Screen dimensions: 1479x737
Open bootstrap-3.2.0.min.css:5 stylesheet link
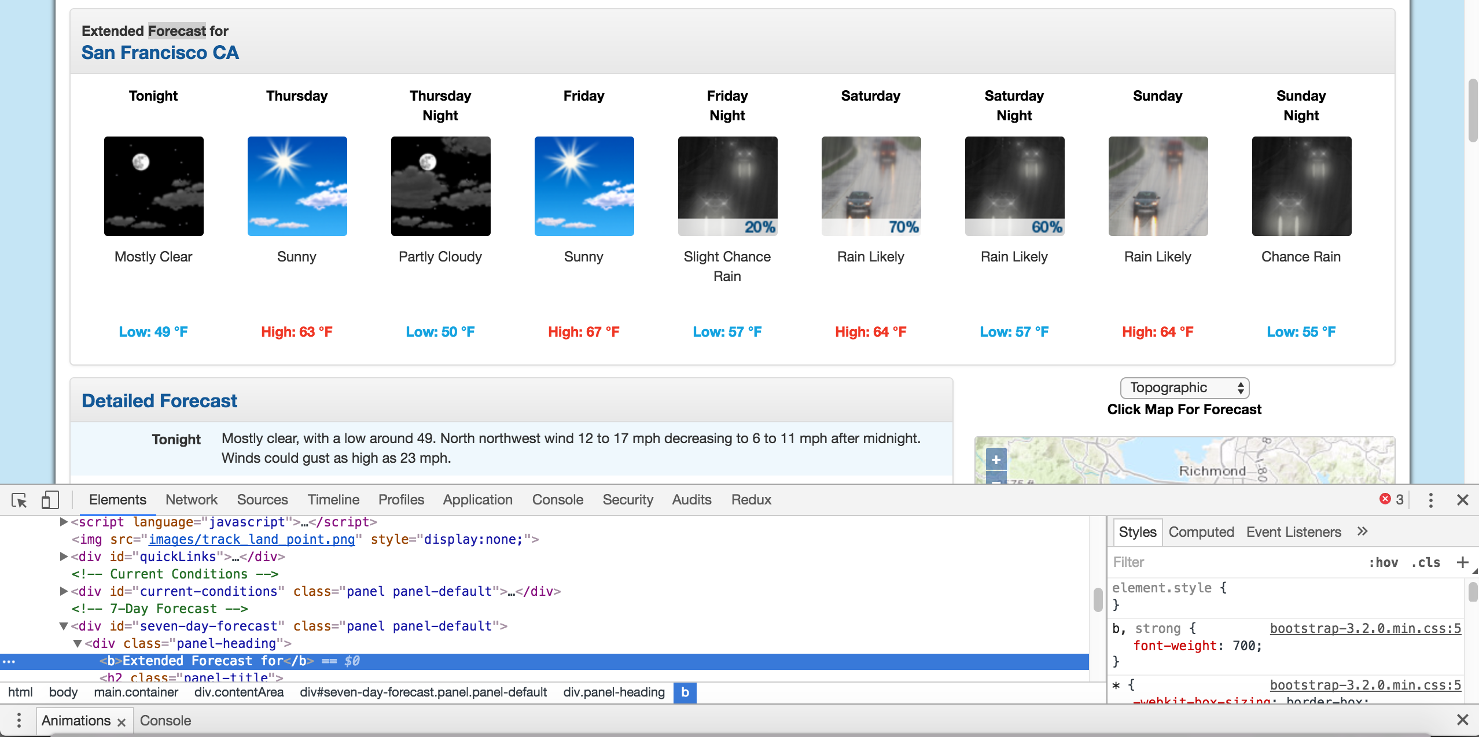tap(1364, 628)
